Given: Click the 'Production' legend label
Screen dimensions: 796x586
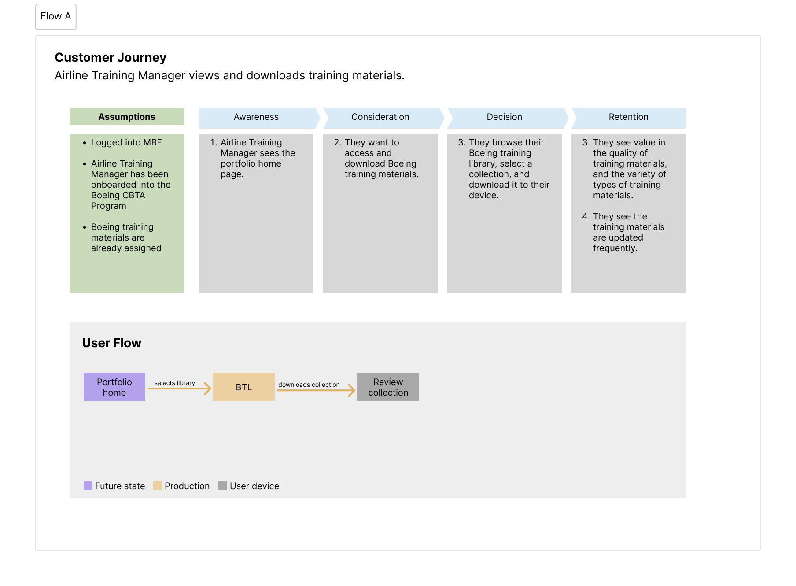Looking at the screenshot, I should [x=187, y=486].
